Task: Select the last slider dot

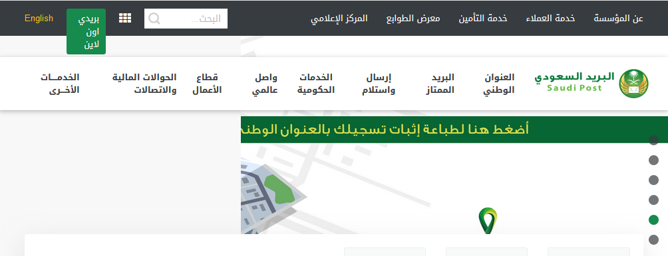Action: coord(653,240)
